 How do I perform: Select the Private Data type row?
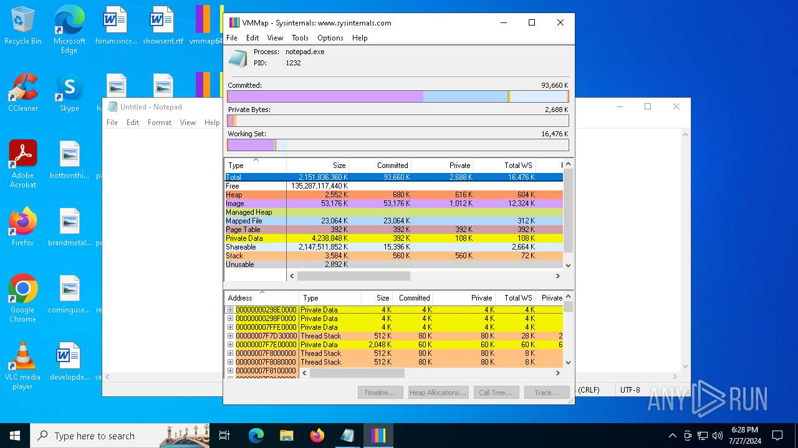(394, 238)
